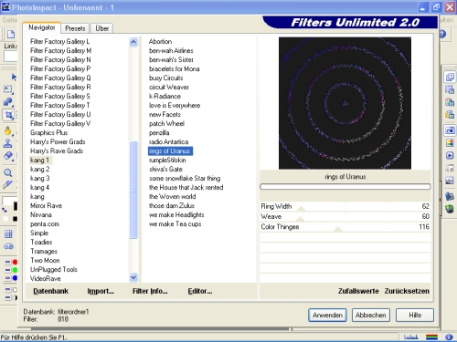Select 'Nirvana' category

pyautogui.click(x=41, y=214)
